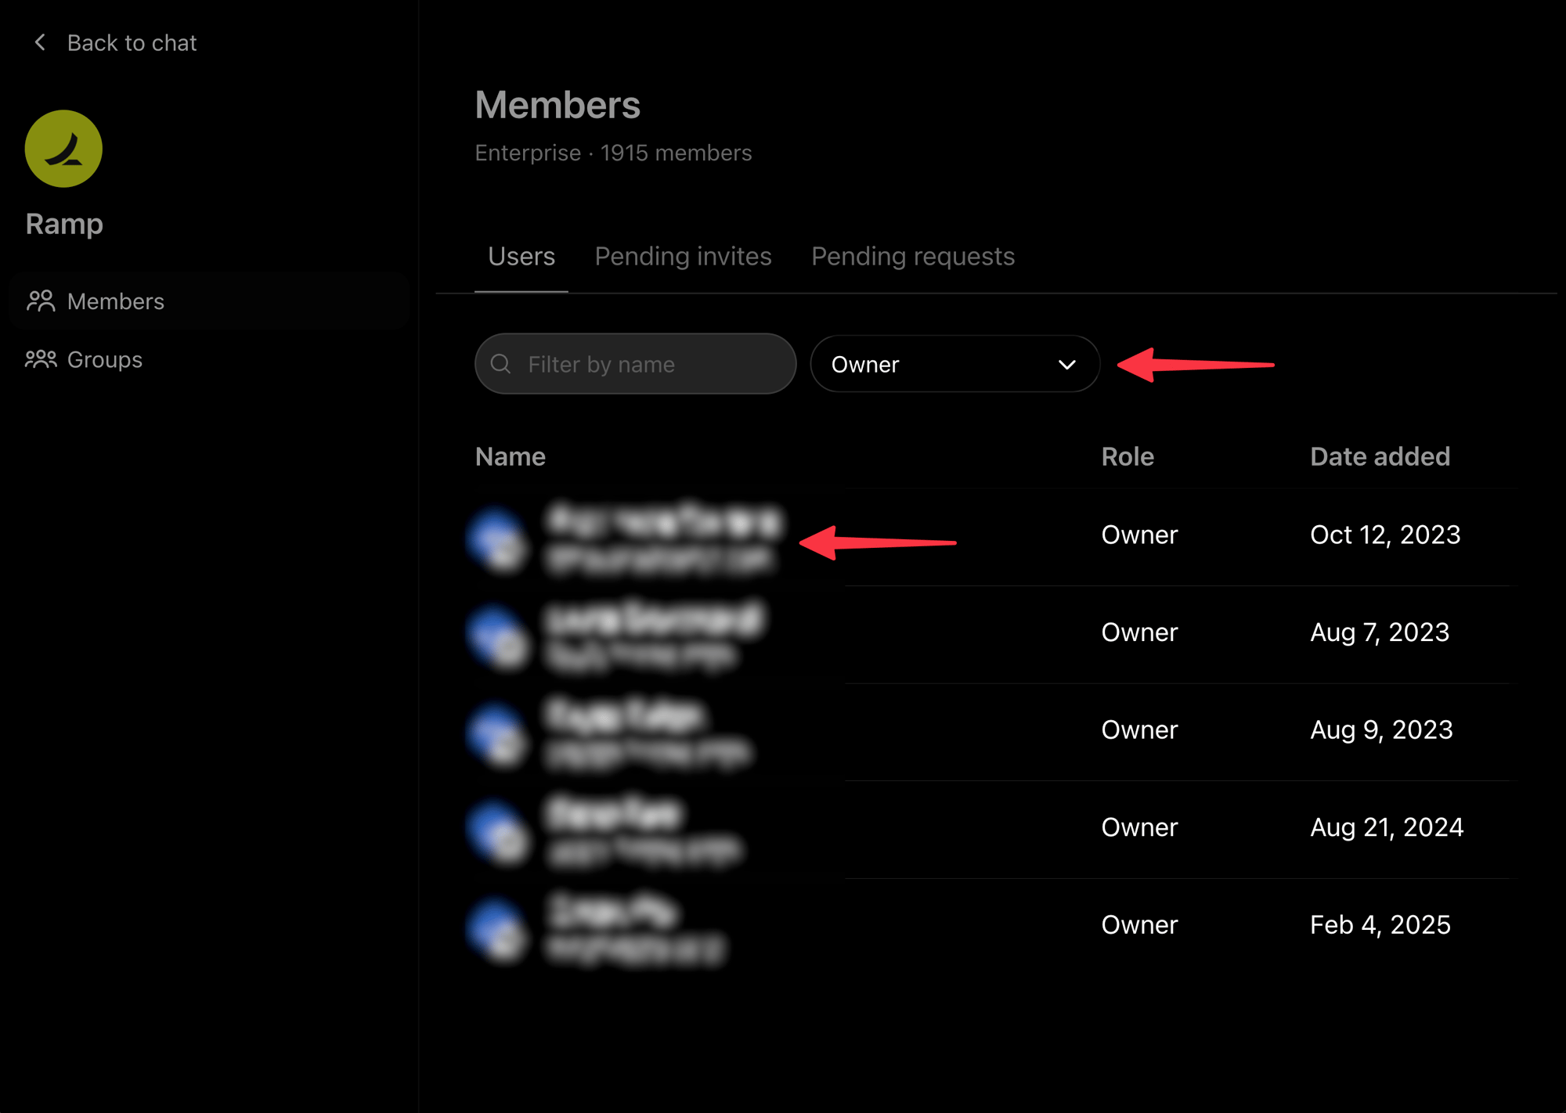Click the Role column header
This screenshot has width=1566, height=1113.
(x=1128, y=457)
